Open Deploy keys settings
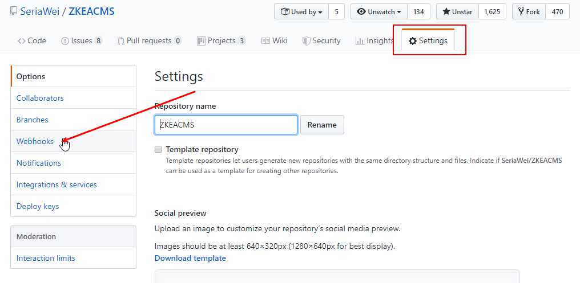Viewport: 580px width, 283px height. click(73, 206)
